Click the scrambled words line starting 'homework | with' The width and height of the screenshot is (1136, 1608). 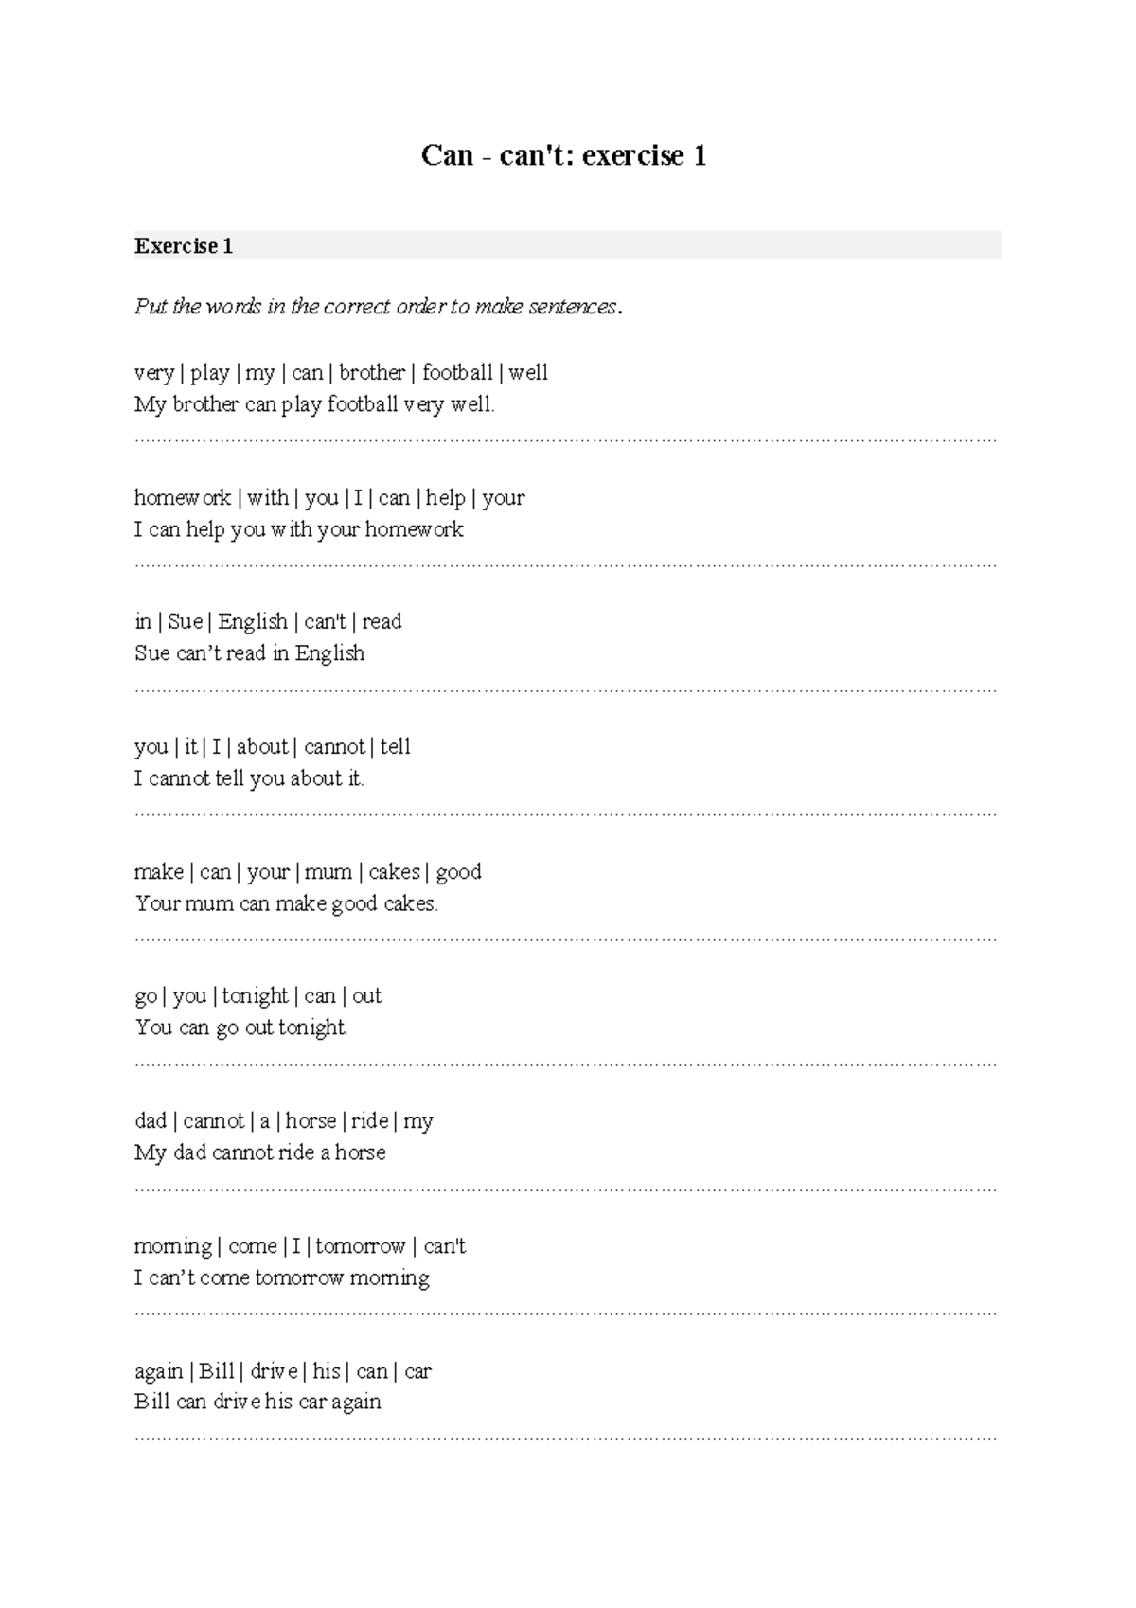(x=328, y=498)
